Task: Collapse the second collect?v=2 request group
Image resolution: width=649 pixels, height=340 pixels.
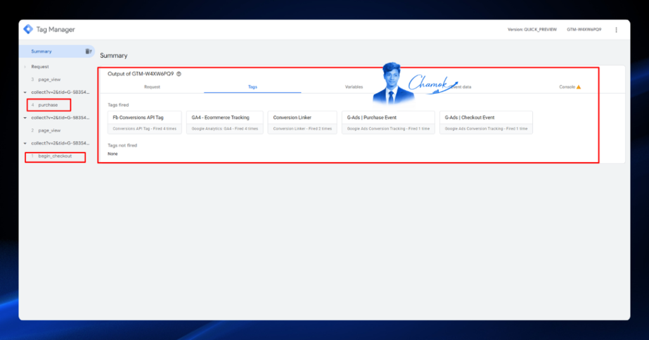Action: pyautogui.click(x=25, y=118)
